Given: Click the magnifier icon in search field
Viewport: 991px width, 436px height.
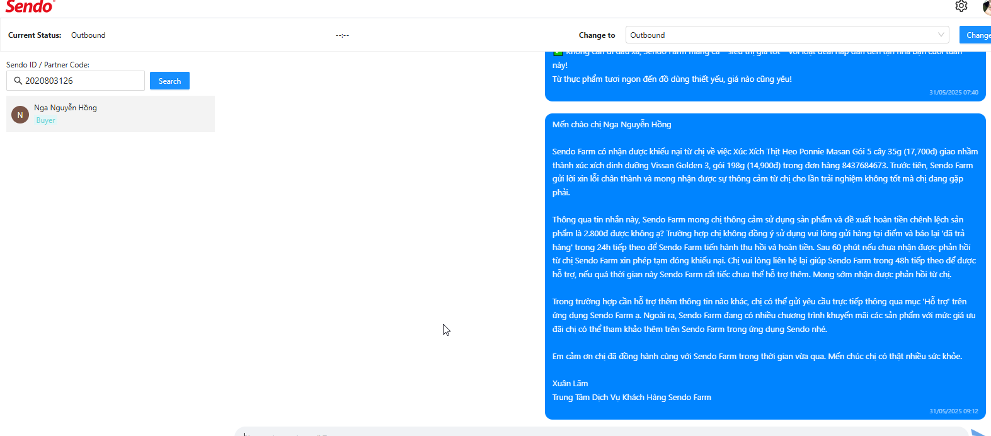Looking at the screenshot, I should (18, 81).
